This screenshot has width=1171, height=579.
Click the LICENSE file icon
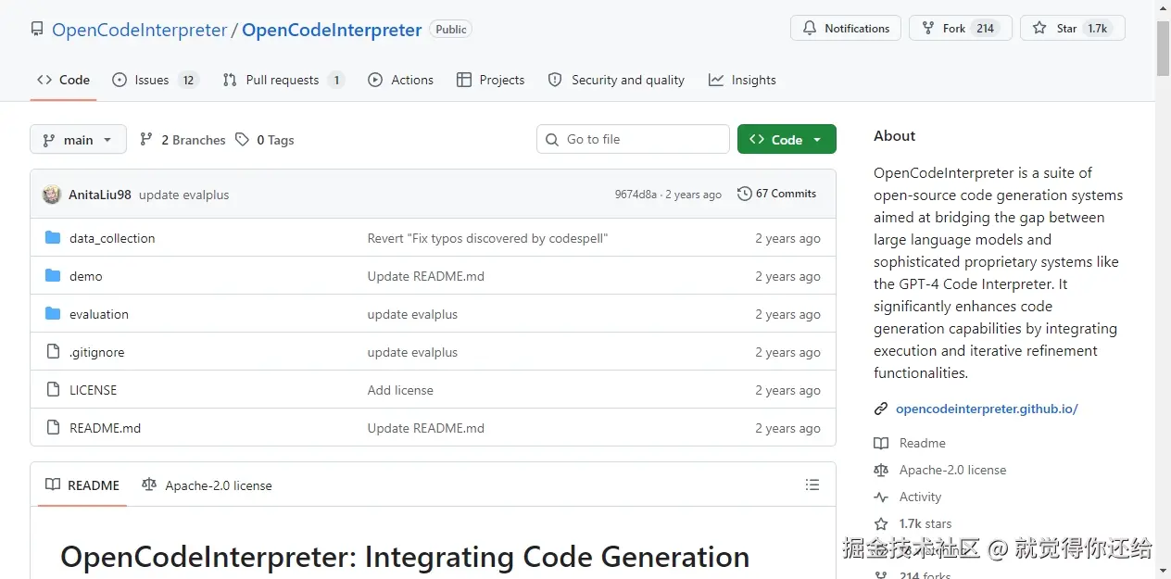(53, 390)
